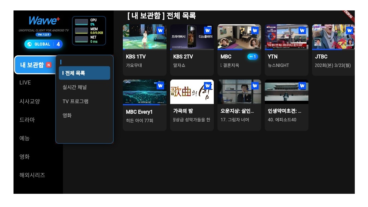Image resolution: width=368 pixels, height=207 pixels.
Task: Click the CPU usage meter bar
Action: tap(81, 22)
